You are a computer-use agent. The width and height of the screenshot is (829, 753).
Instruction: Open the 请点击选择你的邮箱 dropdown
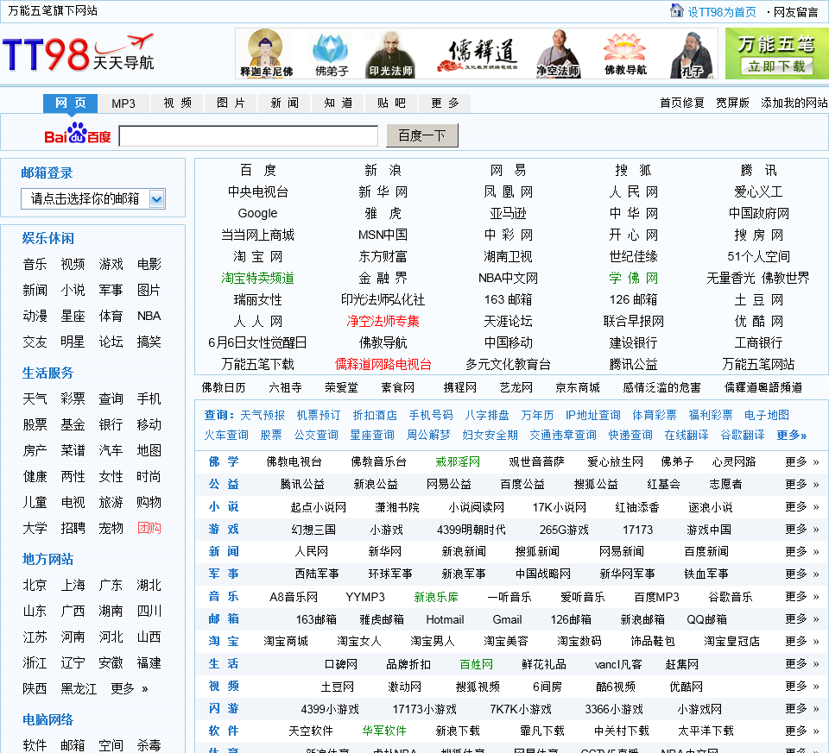pos(93,198)
